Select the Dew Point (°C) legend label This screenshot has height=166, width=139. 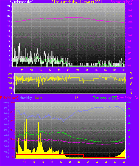pos(127,98)
